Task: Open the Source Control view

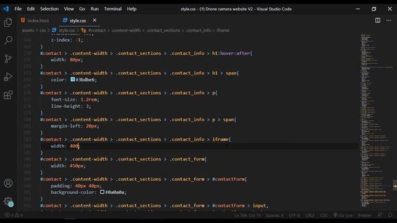Action: (8, 59)
